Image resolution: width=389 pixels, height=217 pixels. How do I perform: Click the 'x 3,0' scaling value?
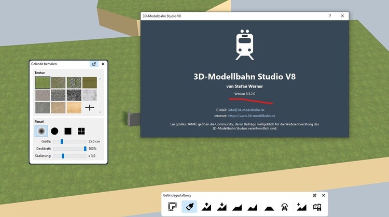click(x=92, y=156)
